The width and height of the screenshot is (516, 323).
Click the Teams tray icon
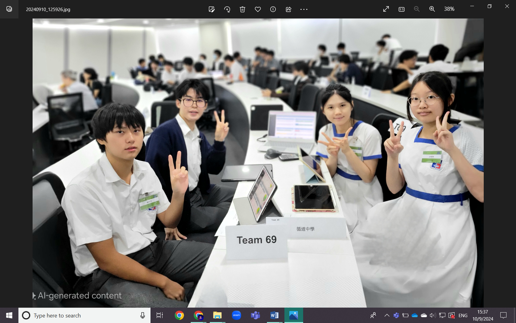point(396,315)
